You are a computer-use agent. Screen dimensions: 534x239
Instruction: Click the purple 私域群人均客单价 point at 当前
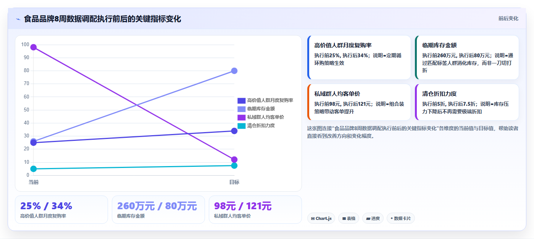click(x=34, y=47)
